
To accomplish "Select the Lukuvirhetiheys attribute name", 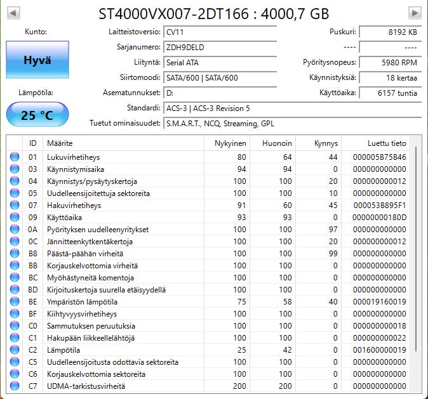I will pos(74,157).
